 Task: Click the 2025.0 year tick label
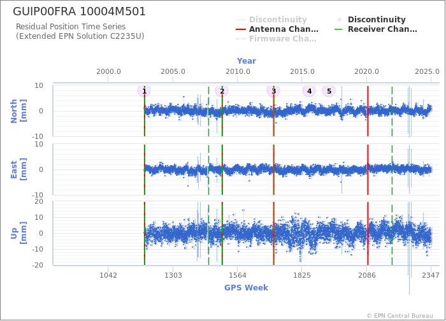point(428,71)
